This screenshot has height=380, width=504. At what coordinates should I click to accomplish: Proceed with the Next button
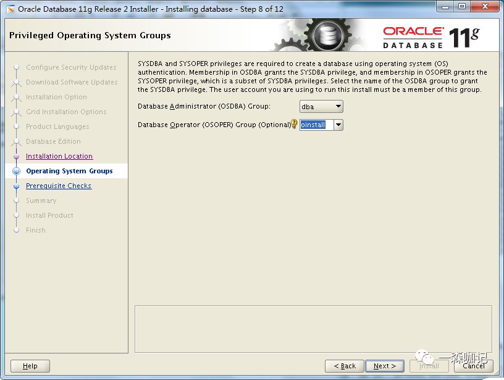384,366
